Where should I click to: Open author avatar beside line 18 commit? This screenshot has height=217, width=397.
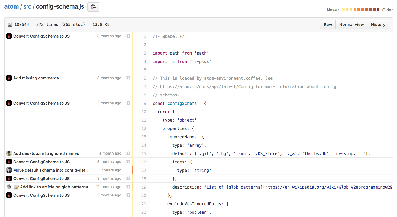coord(9,178)
